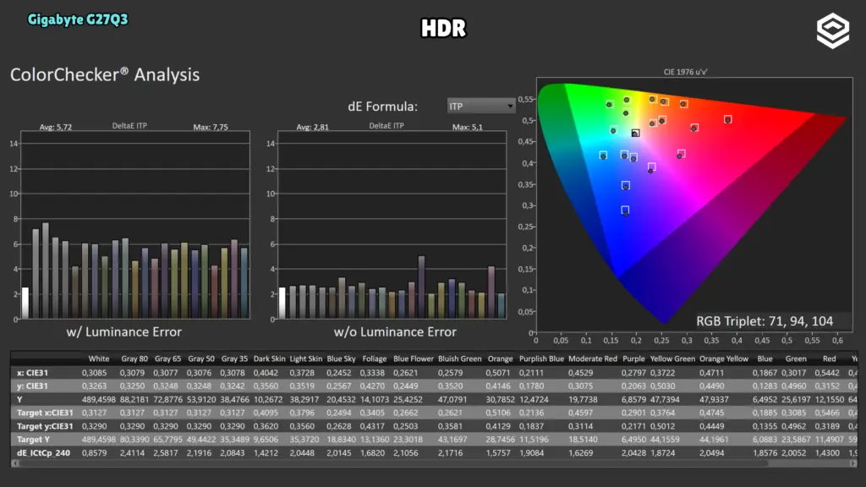The image size is (866, 487).
Task: Click the x: CIE31 row label
Action: [32, 373]
